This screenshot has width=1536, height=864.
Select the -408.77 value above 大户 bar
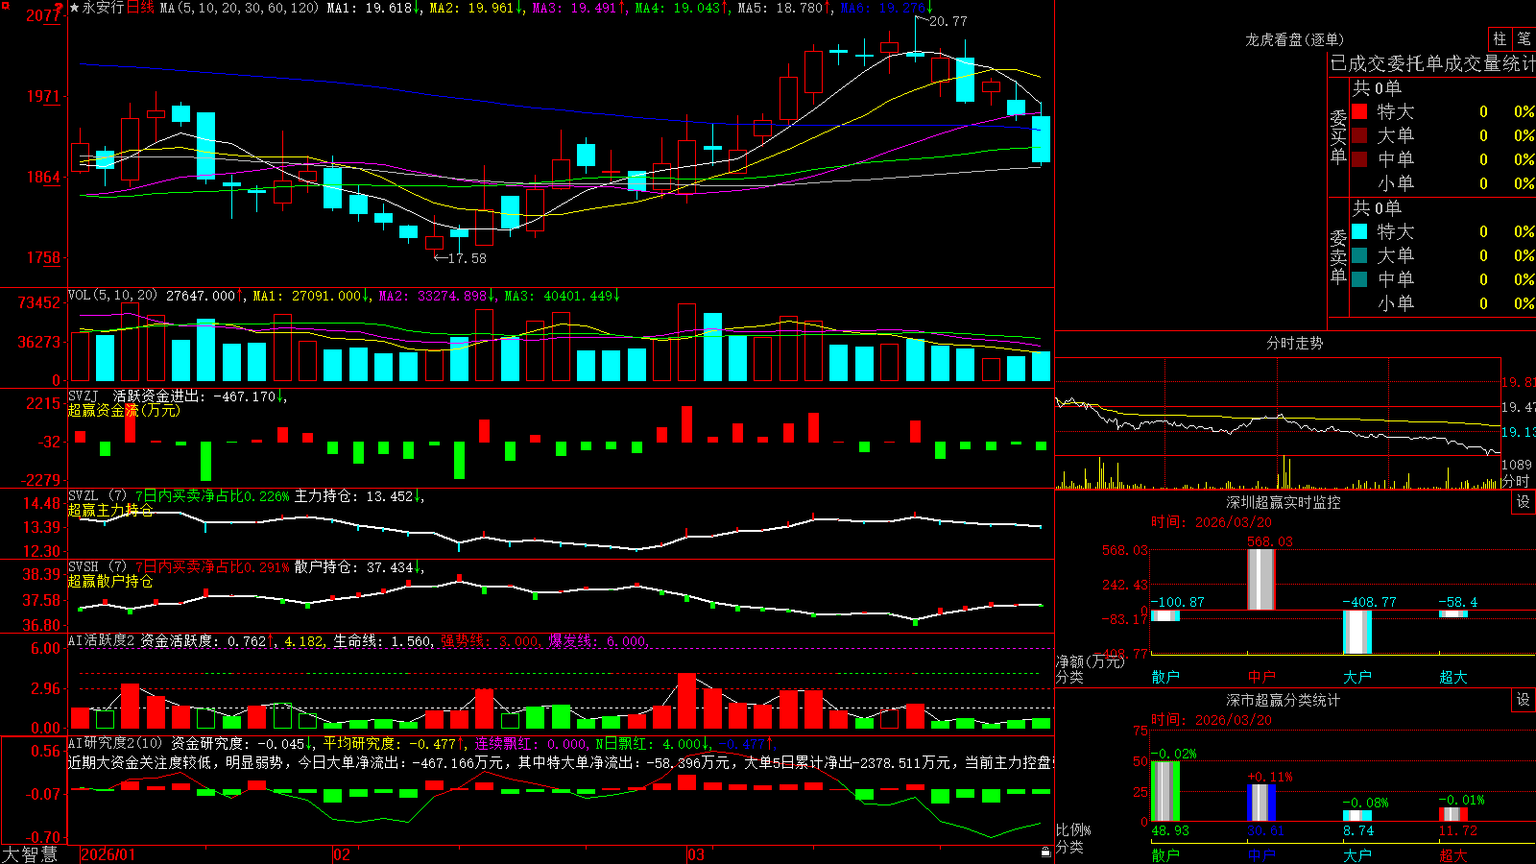pyautogui.click(x=1369, y=602)
